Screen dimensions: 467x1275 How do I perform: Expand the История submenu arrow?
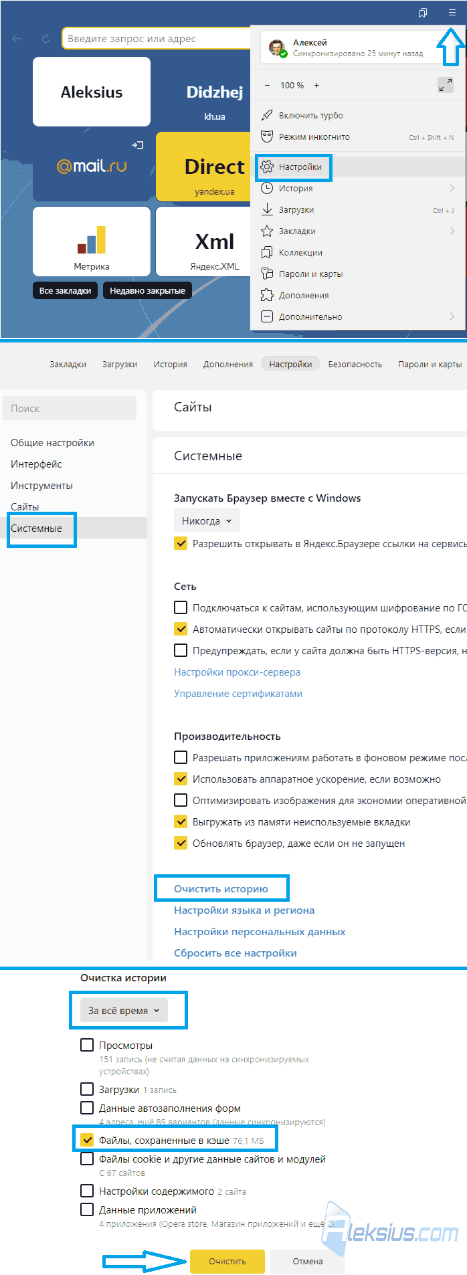[452, 188]
